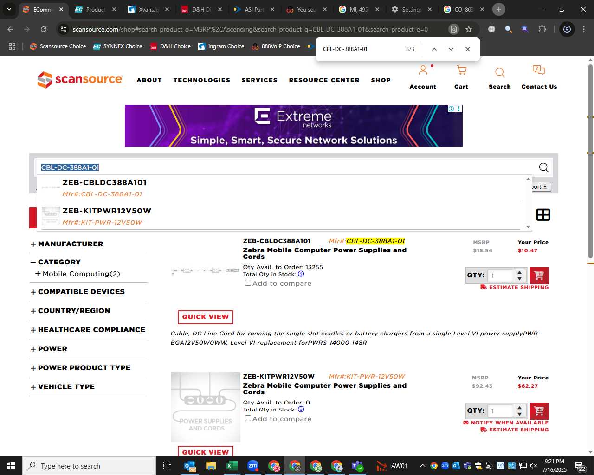594x475 pixels.
Task: Open the Search icon in the header
Action: pyautogui.click(x=500, y=72)
